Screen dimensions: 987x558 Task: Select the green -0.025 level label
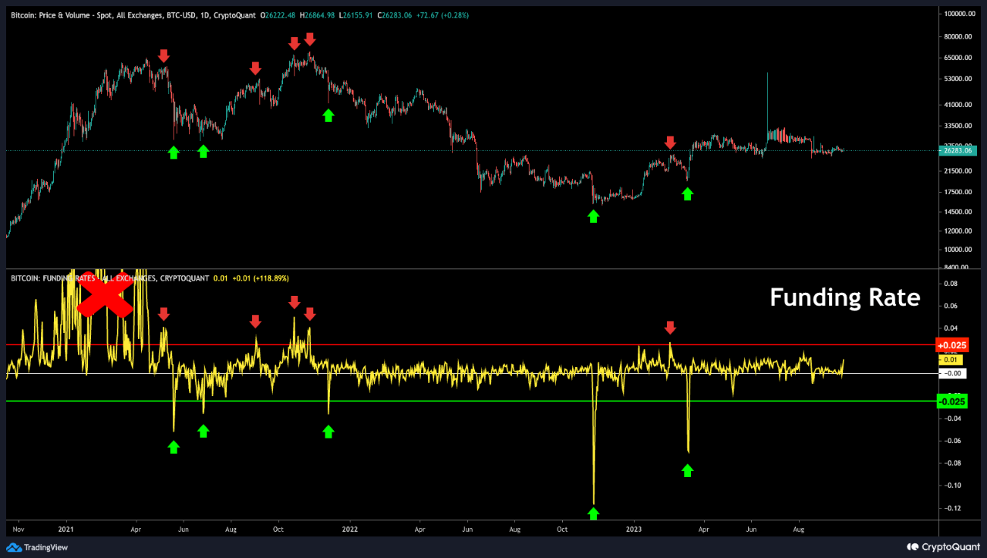coord(952,401)
